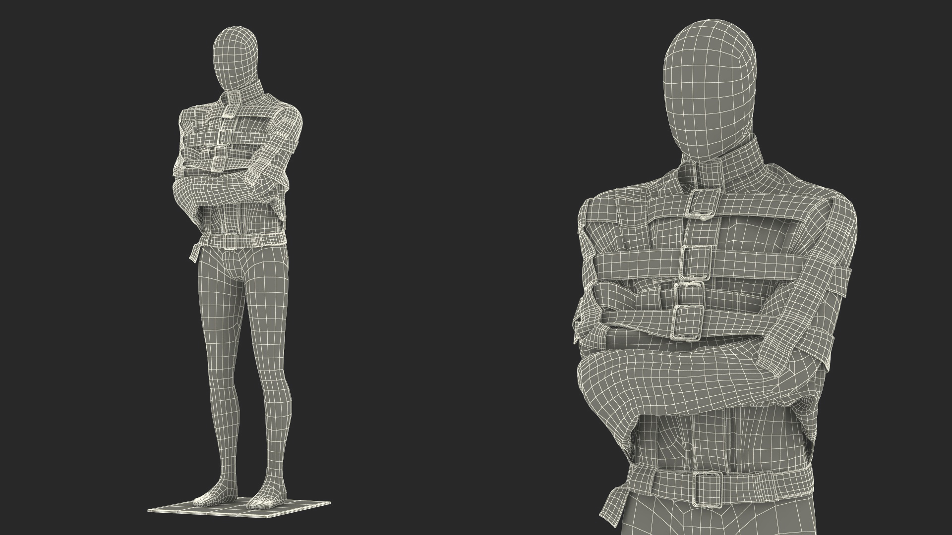The width and height of the screenshot is (952, 535).
Task: Select the full-body mannequin wireframe model
Action: (238, 272)
